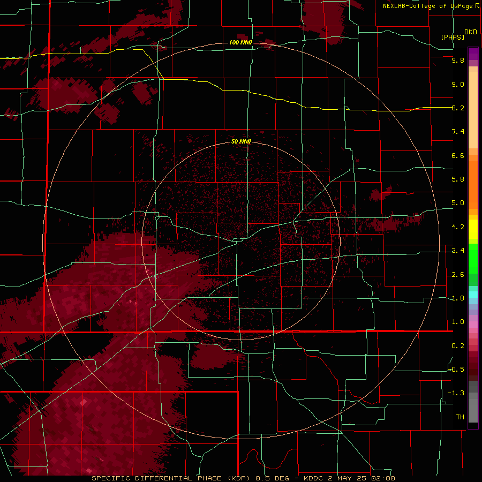Click the 3.4 color scale value
Viewport: 482px width, 482px height.
pyautogui.click(x=458, y=251)
